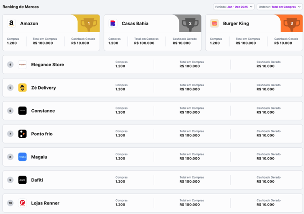This screenshot has height=214, width=304.
Task: Click the Casas Bahia logo icon
Action: click(x=113, y=23)
